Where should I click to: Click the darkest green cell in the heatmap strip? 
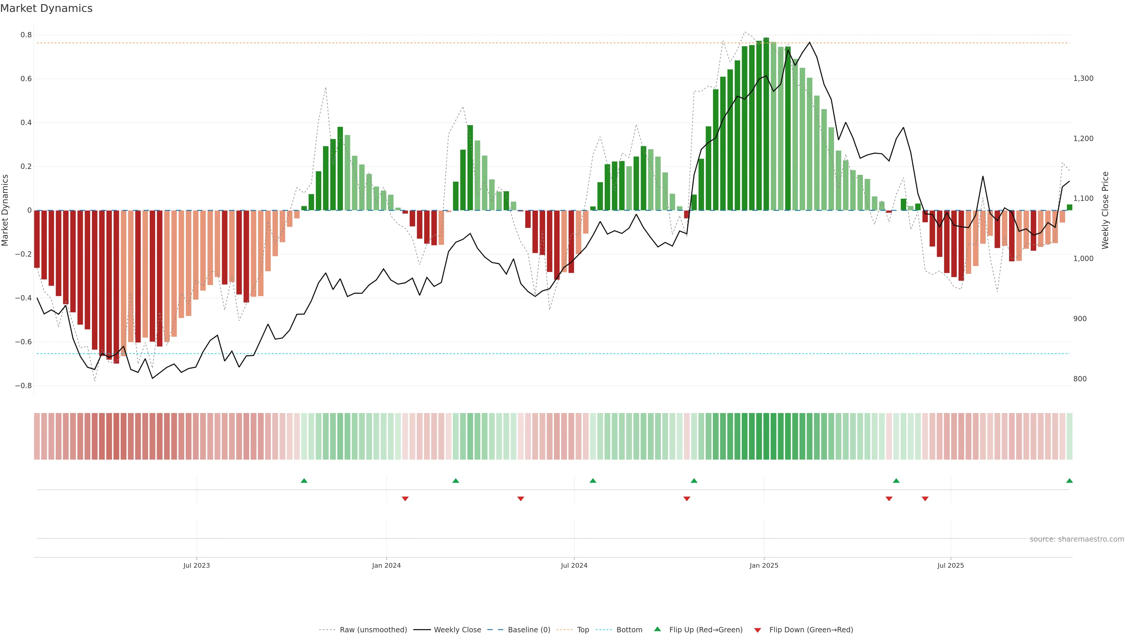point(766,436)
